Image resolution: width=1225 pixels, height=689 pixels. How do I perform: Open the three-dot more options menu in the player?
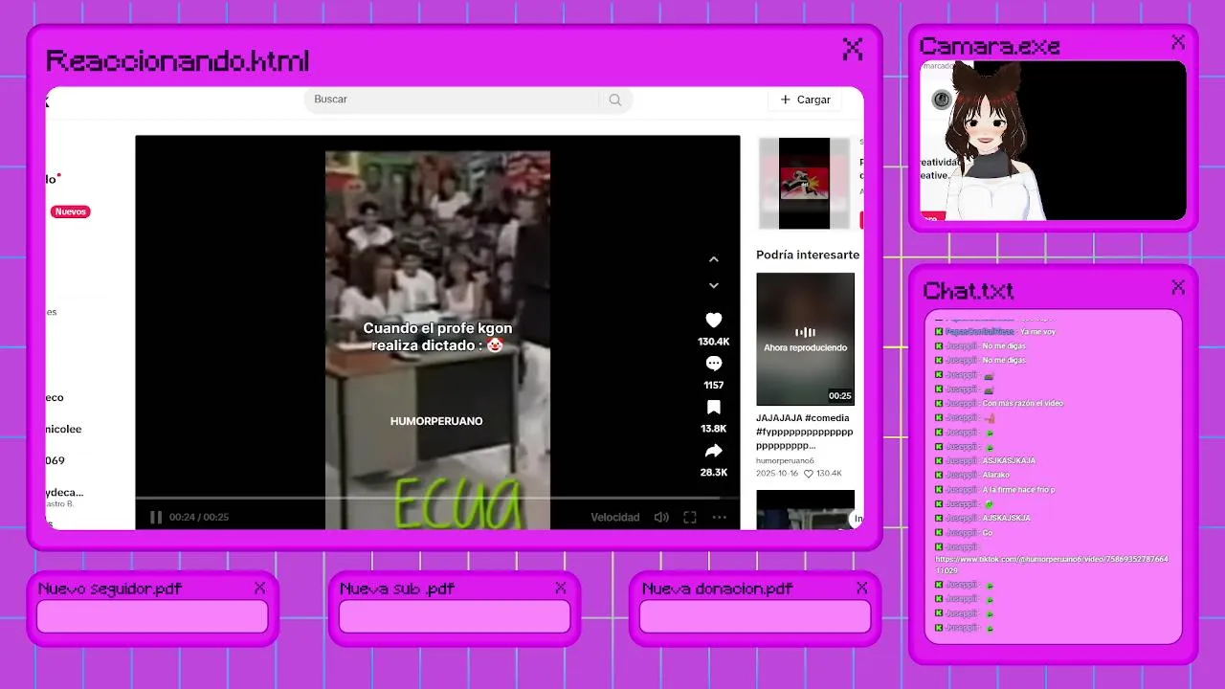point(719,518)
